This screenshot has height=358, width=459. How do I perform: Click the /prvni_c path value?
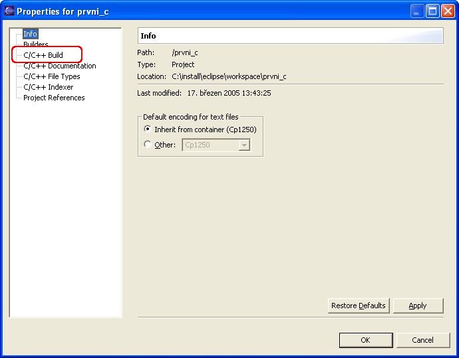click(x=185, y=53)
